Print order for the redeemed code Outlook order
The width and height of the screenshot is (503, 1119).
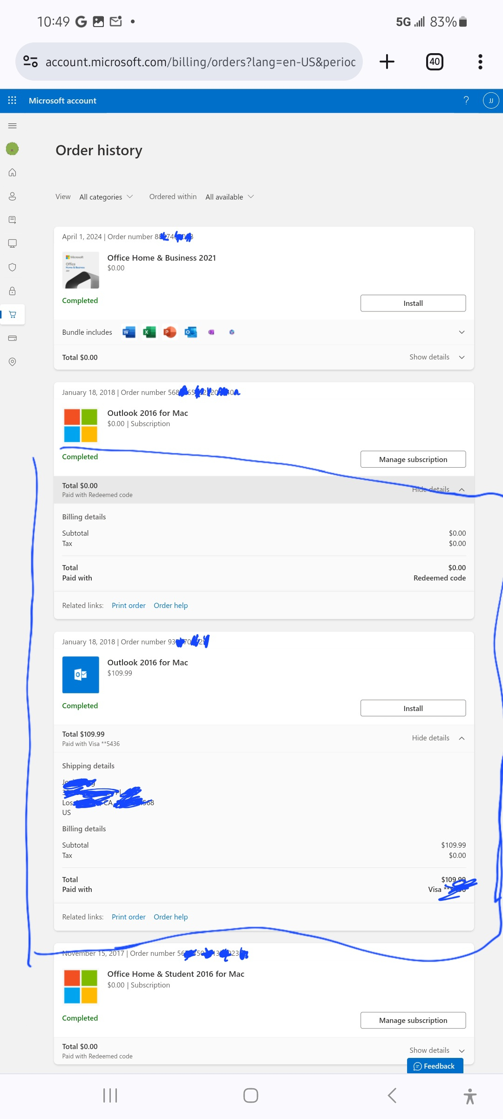(x=129, y=605)
